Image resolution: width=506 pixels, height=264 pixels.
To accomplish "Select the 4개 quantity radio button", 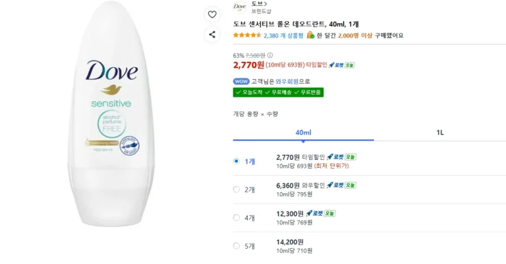I will 237,217.
